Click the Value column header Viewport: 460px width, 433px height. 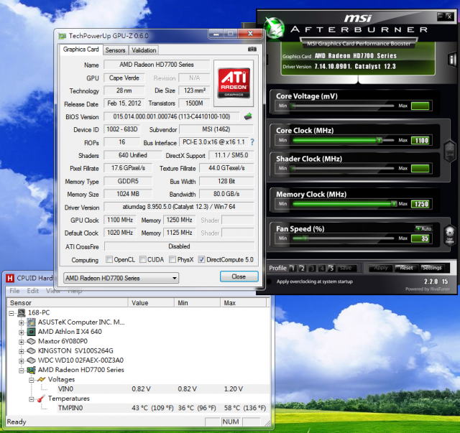(151, 303)
